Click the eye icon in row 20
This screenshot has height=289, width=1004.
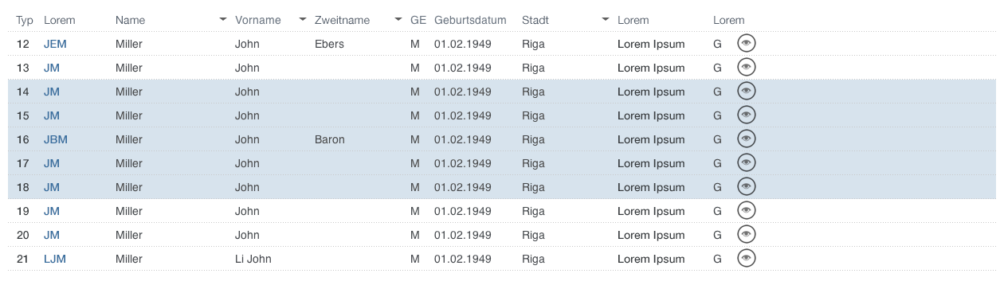[746, 235]
